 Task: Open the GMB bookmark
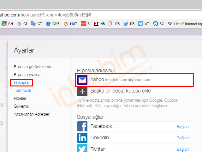(53, 24)
